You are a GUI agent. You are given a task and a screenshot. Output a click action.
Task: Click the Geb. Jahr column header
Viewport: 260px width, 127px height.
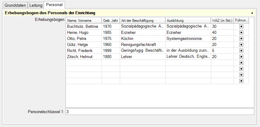(x=111, y=21)
